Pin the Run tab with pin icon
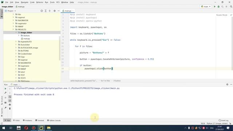This screenshot has height=131, width=233. tap(5, 108)
